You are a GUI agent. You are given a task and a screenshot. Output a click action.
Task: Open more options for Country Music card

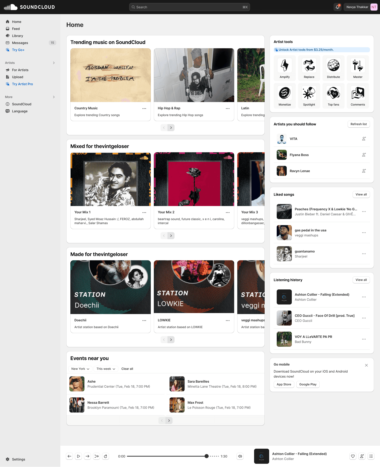pyautogui.click(x=144, y=109)
